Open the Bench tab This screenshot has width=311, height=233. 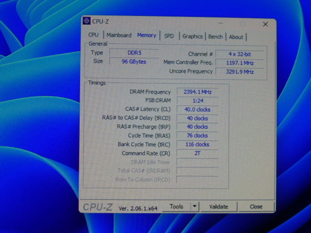[215, 37]
